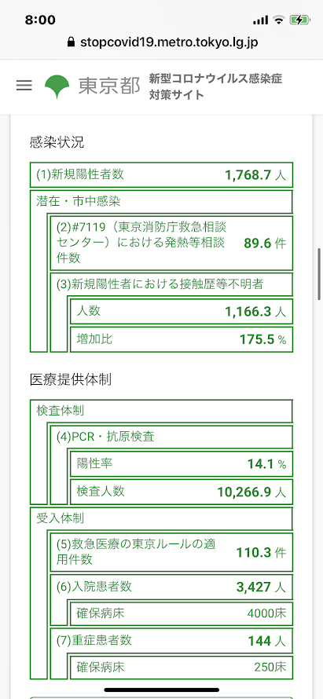This screenshot has width=323, height=699.
Task: Tap the Wi-Fi status icon
Action: point(279,20)
